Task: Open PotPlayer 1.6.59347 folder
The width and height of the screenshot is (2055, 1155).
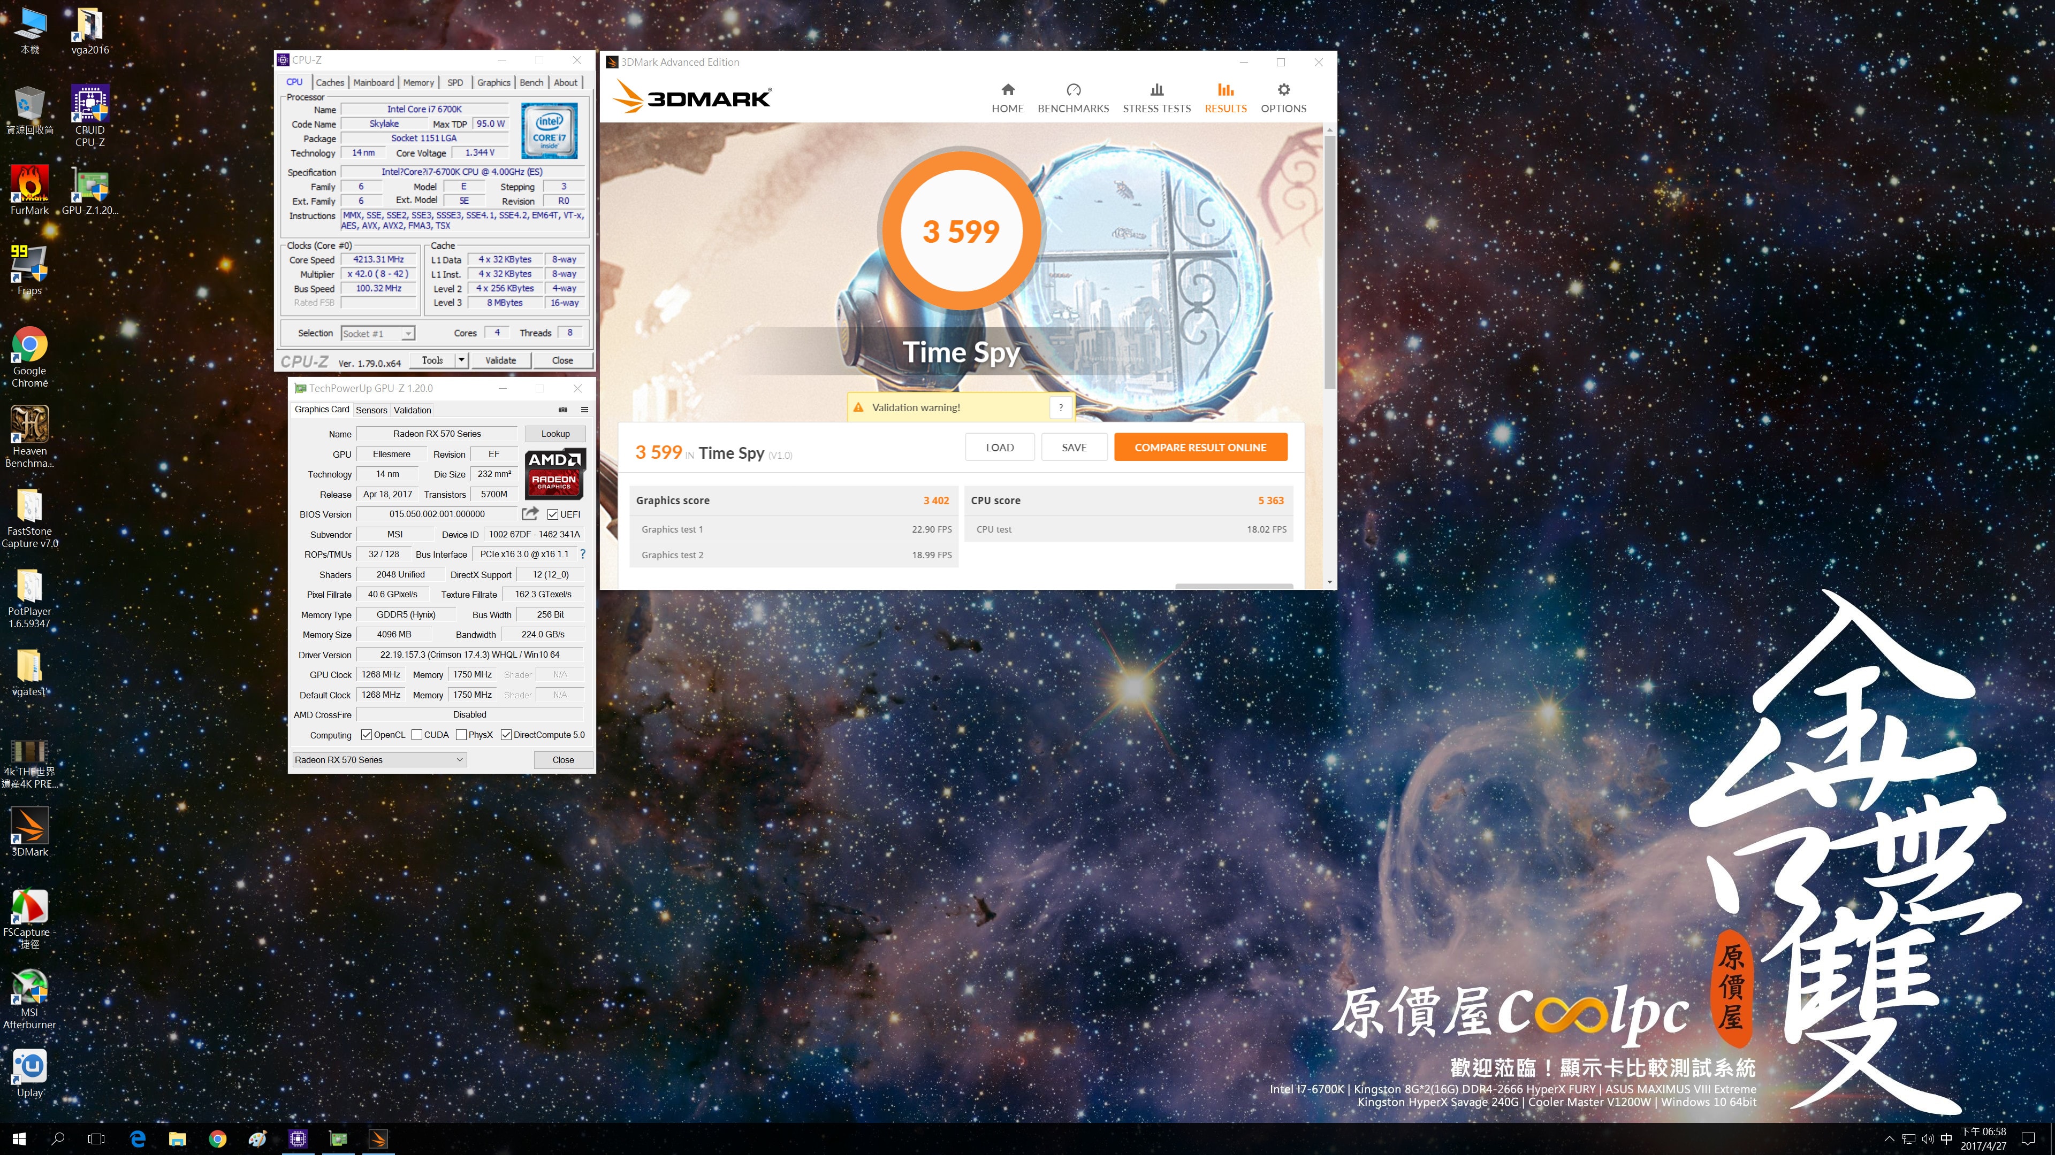Action: point(29,598)
